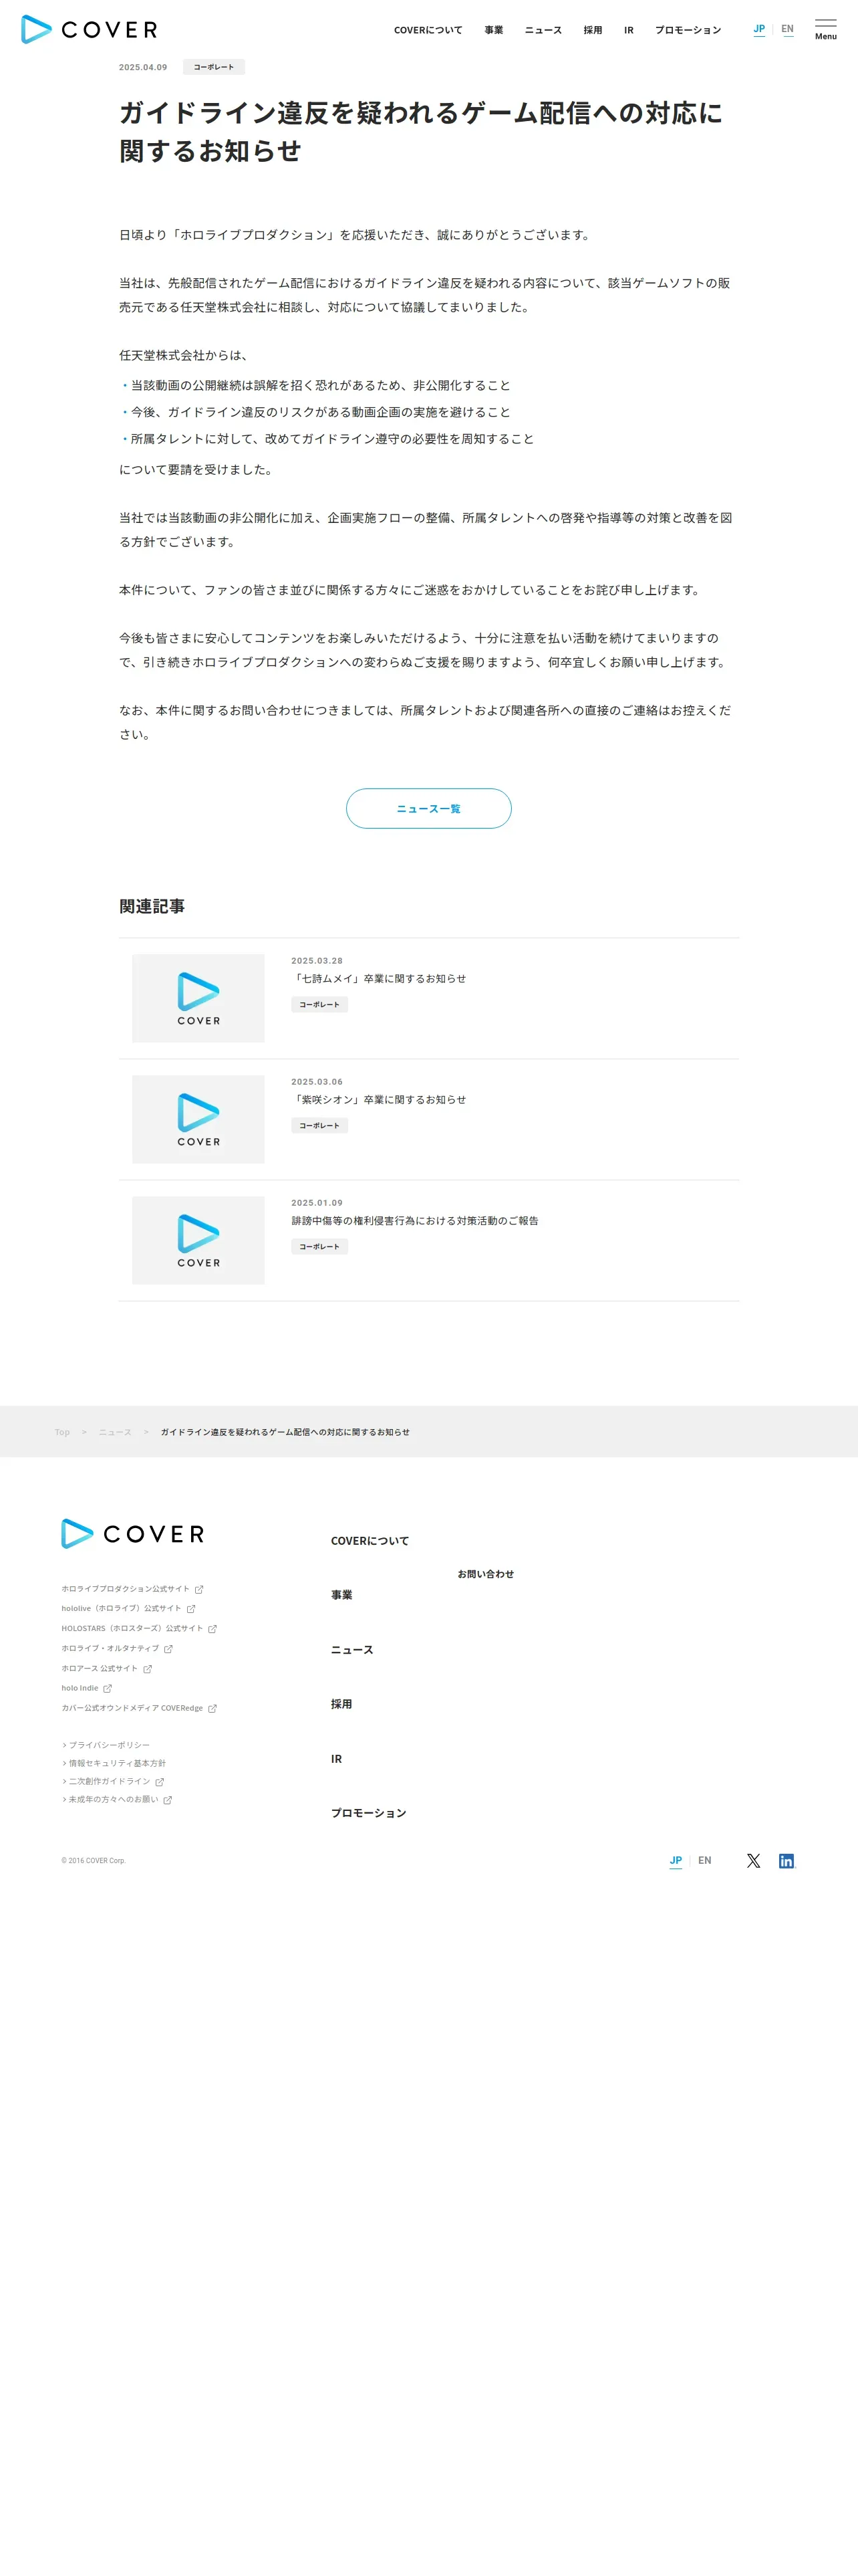Switch to JP language in header
Viewport: 858px width, 2576px height.
tap(759, 29)
